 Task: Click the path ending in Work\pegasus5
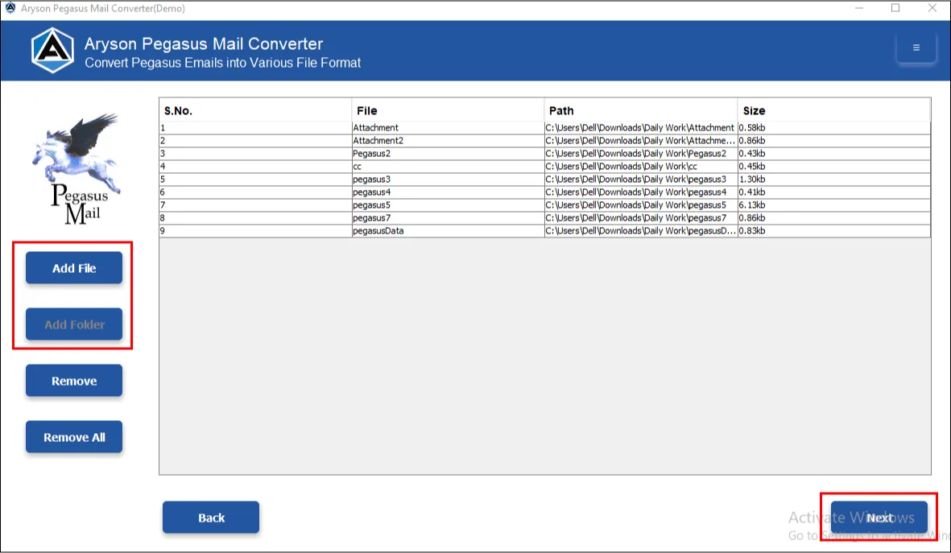(x=640, y=205)
